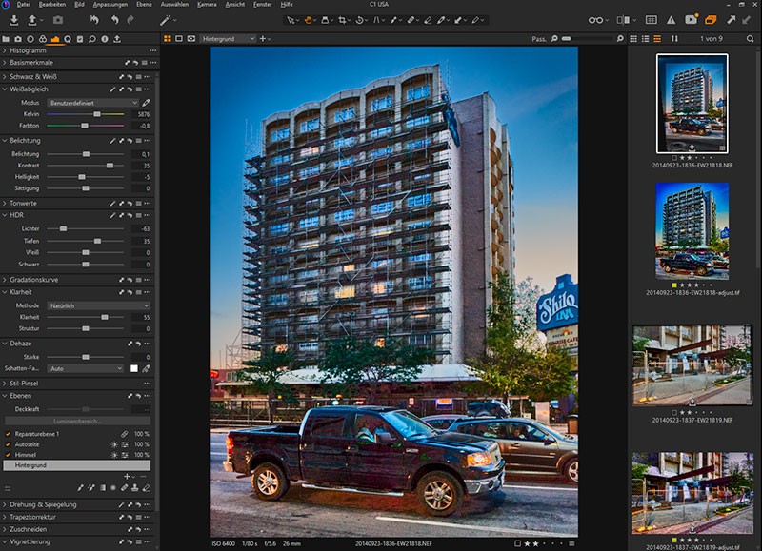
Task: Pick white balance with eyedropper
Action: [x=146, y=103]
